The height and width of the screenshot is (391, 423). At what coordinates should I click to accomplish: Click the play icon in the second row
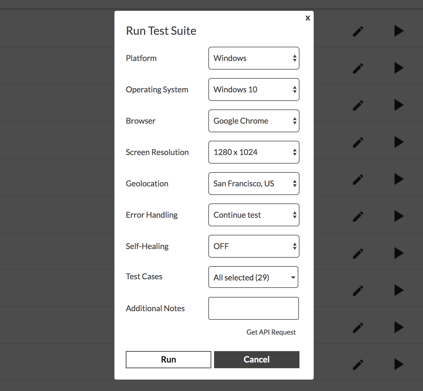click(x=399, y=68)
